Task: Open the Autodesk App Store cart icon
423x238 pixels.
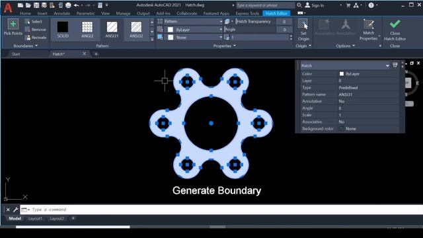Action: (x=348, y=5)
